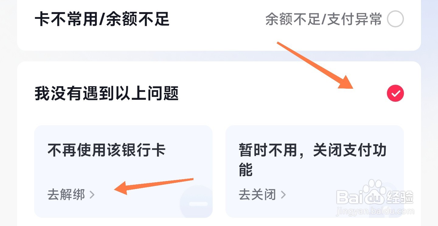The image size is (438, 226).
Task: Click the 余额不足/支付异常 option label
Action: [x=323, y=19]
